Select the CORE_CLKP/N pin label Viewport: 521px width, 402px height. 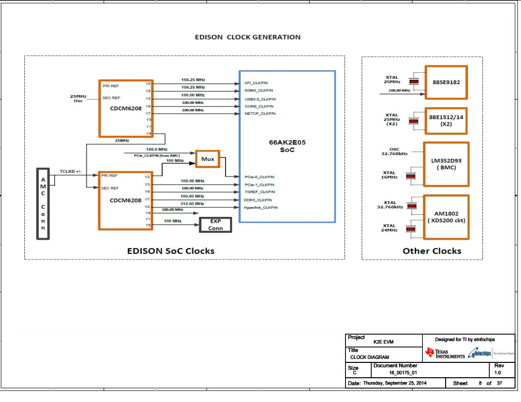coord(259,106)
